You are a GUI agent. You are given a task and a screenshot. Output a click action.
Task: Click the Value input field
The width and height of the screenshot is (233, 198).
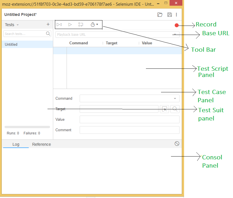pos(129,120)
